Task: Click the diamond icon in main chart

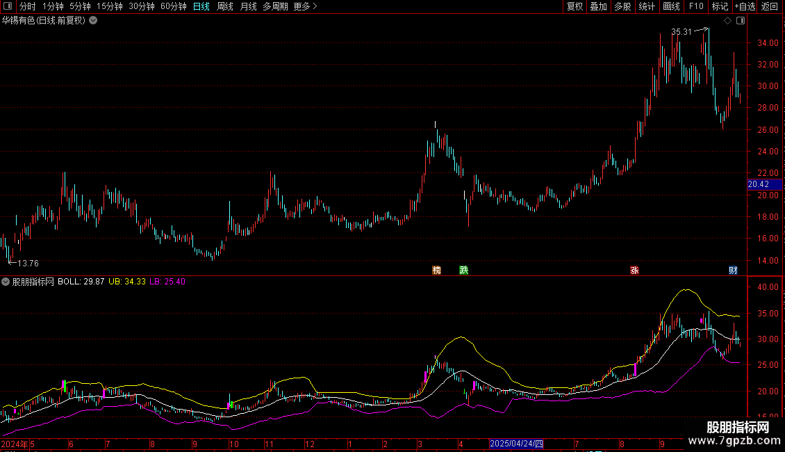Action: coord(728,21)
